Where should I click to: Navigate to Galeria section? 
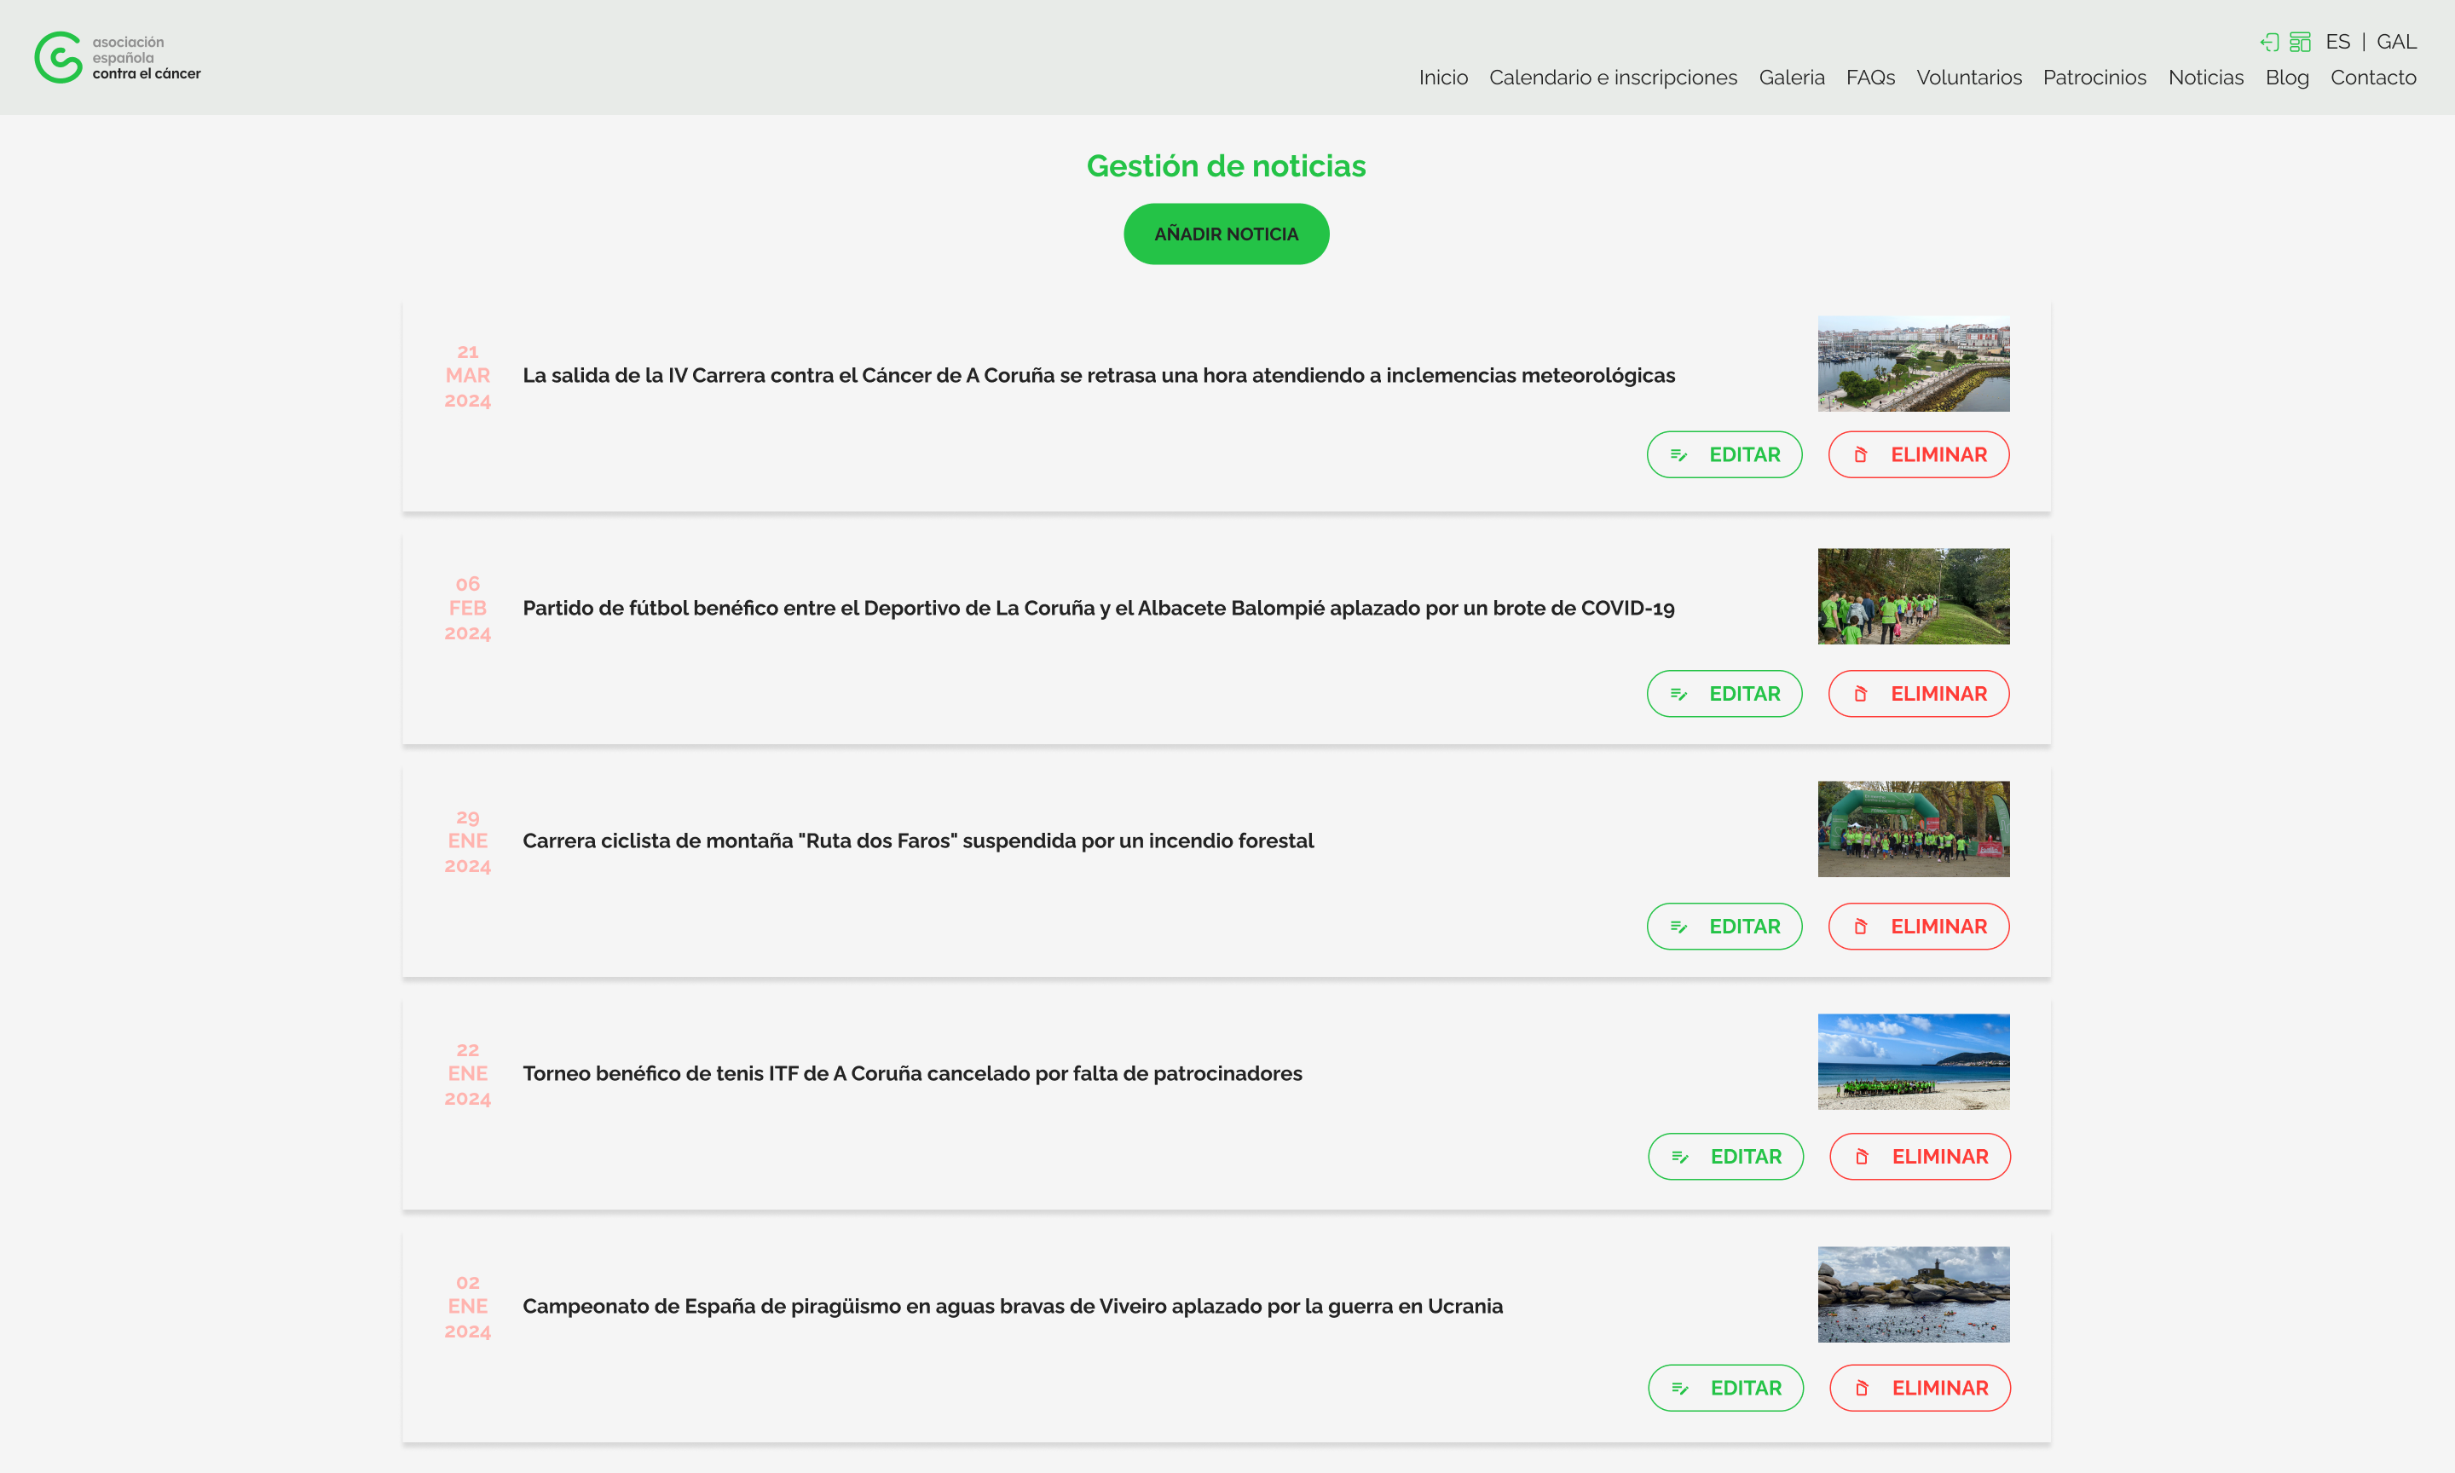(x=1791, y=78)
